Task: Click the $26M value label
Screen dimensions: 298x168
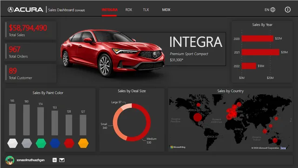Action: point(284,52)
